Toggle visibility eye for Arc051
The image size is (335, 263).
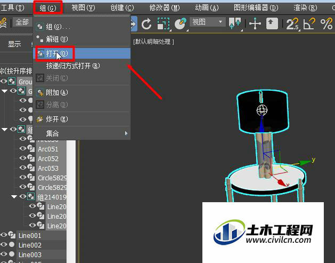tap(23, 148)
